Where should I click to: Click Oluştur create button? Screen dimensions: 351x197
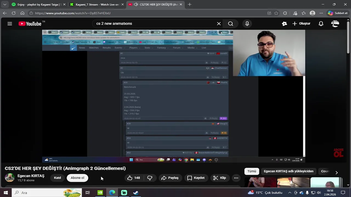301,24
